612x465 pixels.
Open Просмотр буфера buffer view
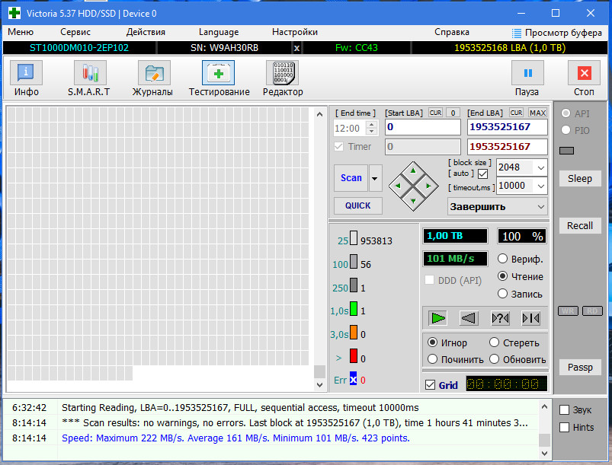(x=557, y=33)
